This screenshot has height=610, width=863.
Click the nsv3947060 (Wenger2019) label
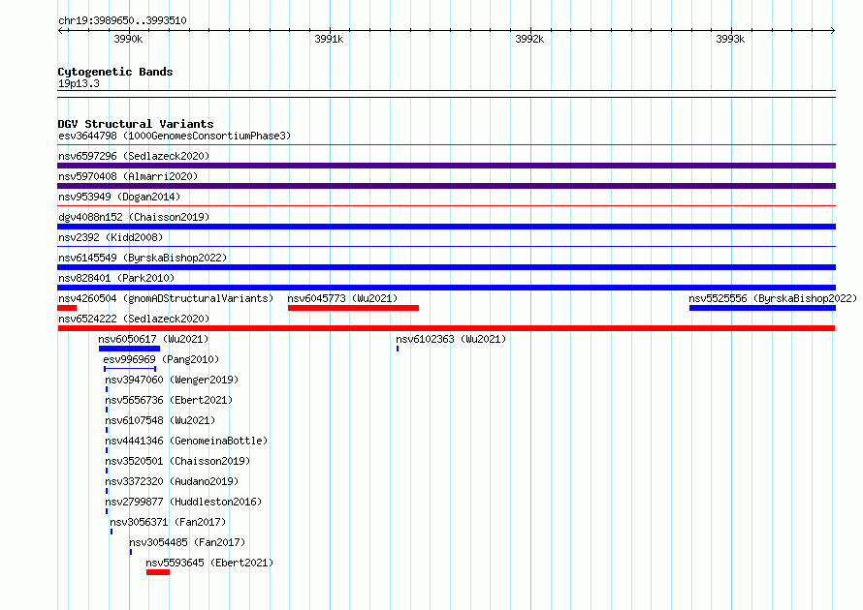172,380
